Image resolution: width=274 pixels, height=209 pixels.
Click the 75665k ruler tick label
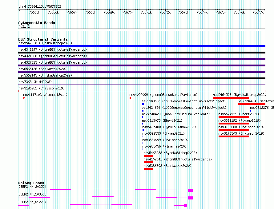click(x=34, y=12)
